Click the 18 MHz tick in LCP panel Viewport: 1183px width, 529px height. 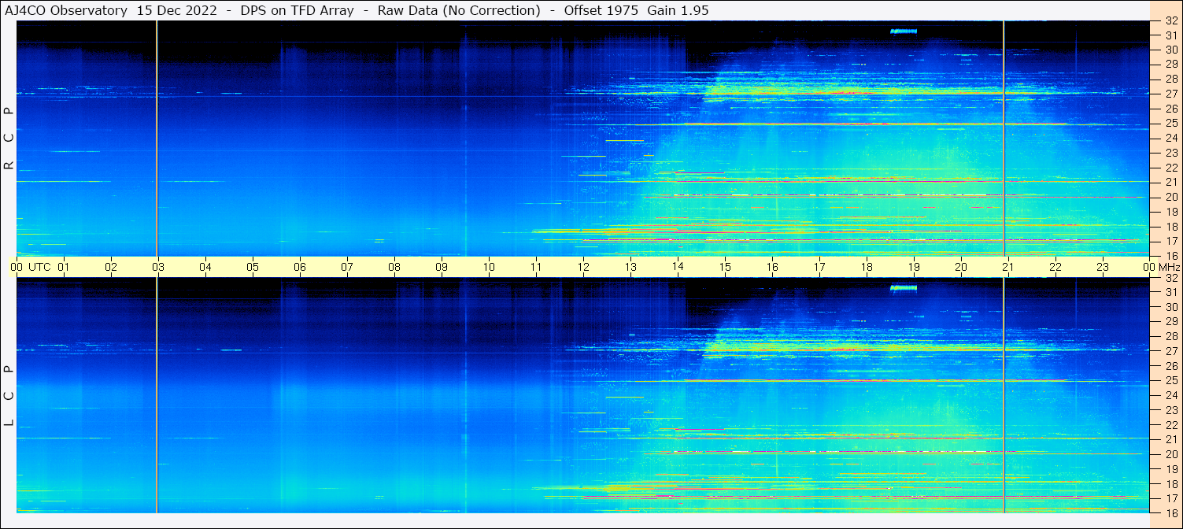click(1170, 484)
